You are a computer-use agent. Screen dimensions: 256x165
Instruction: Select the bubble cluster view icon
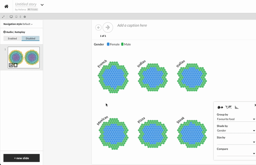(x=220, y=107)
